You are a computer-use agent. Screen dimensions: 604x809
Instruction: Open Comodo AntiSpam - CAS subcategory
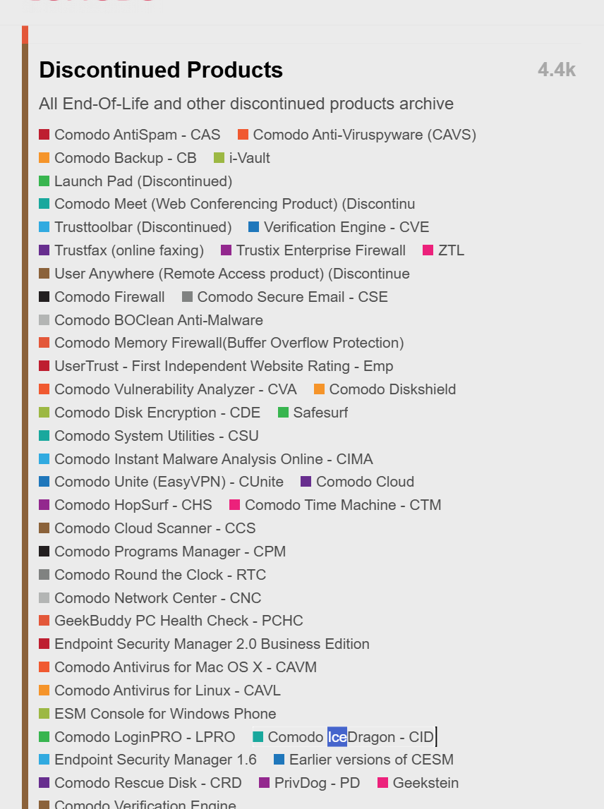(x=137, y=135)
